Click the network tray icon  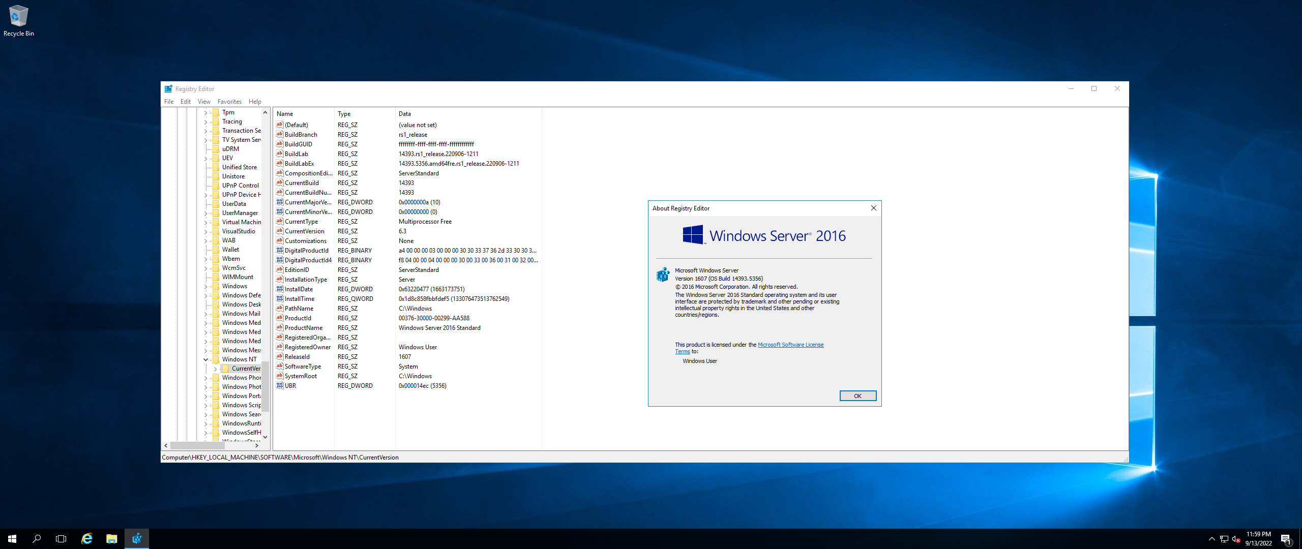(x=1224, y=539)
